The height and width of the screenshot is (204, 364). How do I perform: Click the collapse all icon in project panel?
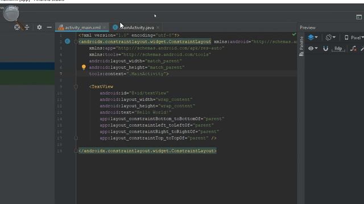[x=27, y=27]
